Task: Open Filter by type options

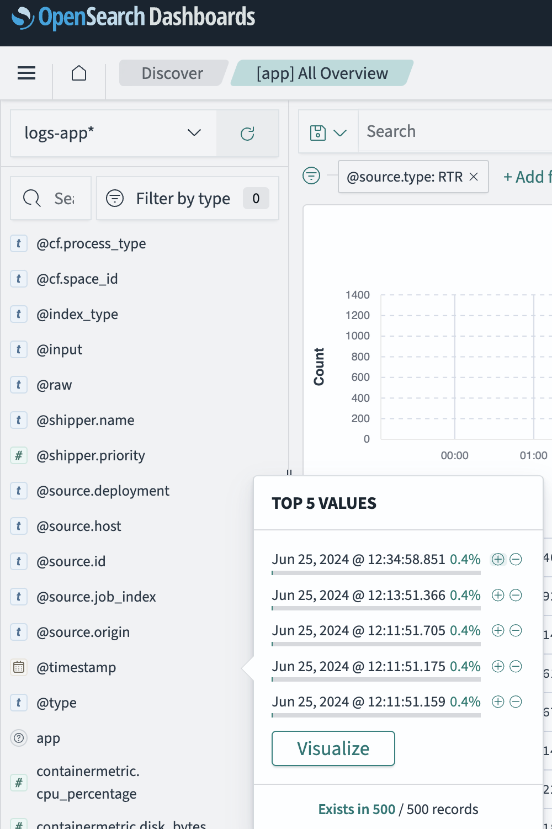Action: (x=188, y=198)
